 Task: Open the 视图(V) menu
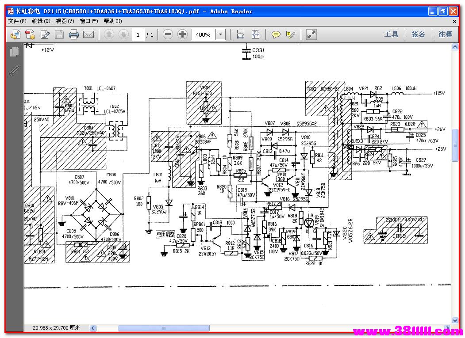[x=65, y=21]
